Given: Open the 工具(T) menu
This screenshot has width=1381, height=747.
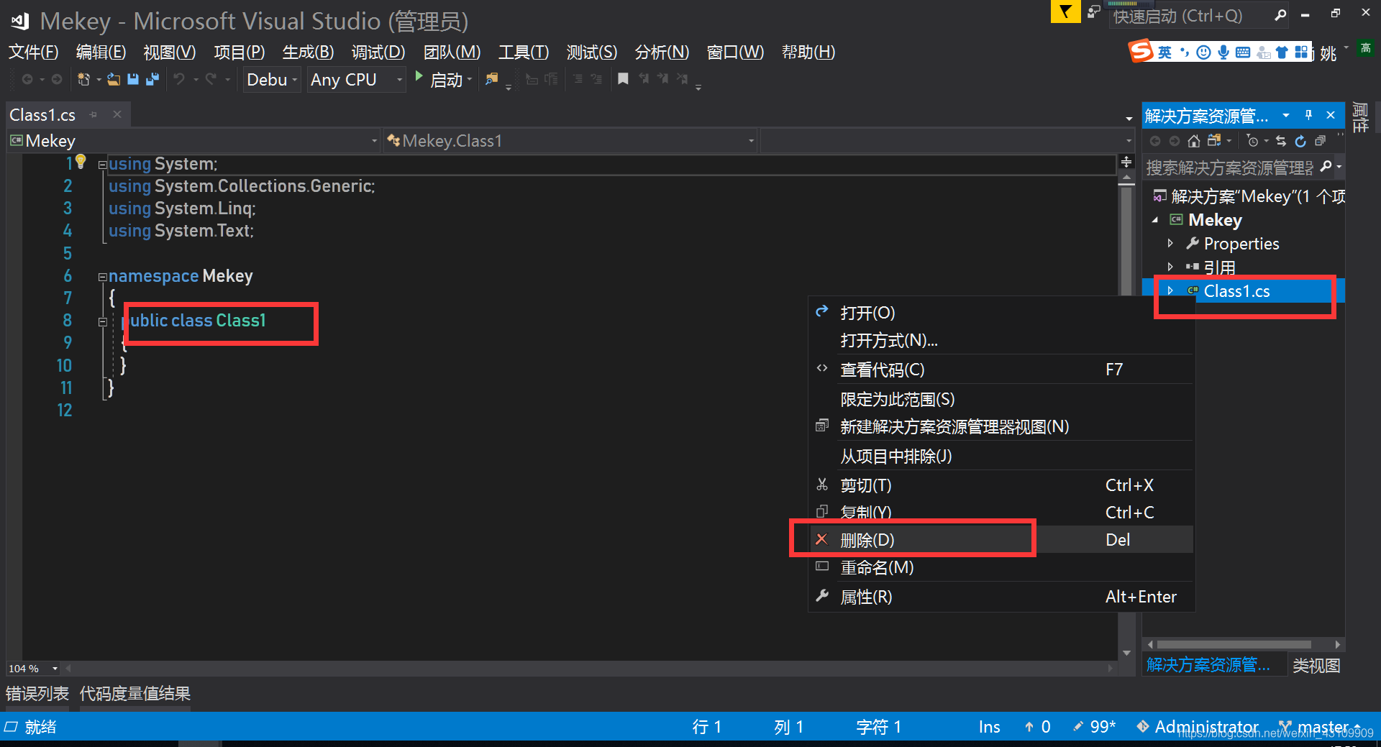Looking at the screenshot, I should [x=524, y=52].
